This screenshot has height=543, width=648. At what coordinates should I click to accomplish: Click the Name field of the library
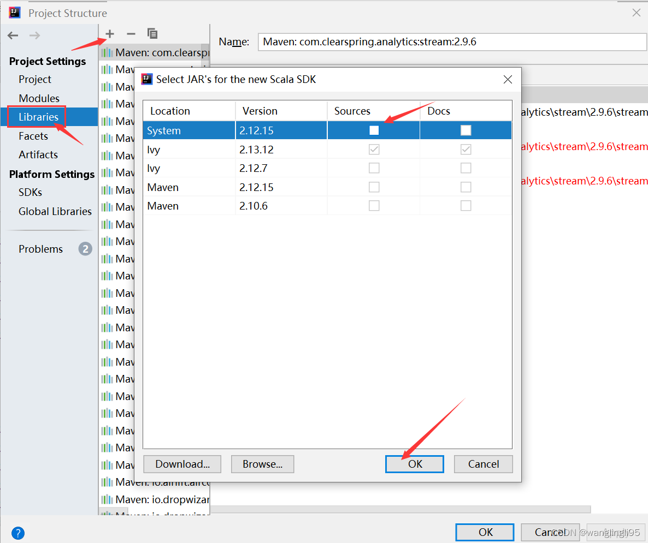tap(452, 41)
